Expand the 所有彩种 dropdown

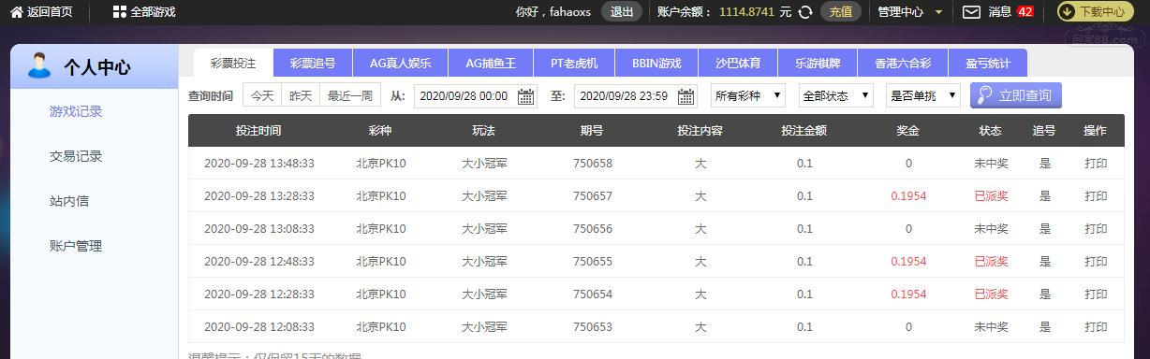tap(748, 95)
